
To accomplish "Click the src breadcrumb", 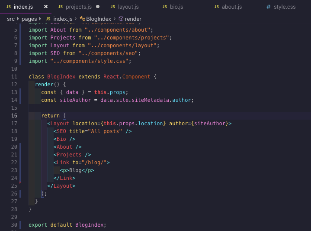I will [x=11, y=19].
